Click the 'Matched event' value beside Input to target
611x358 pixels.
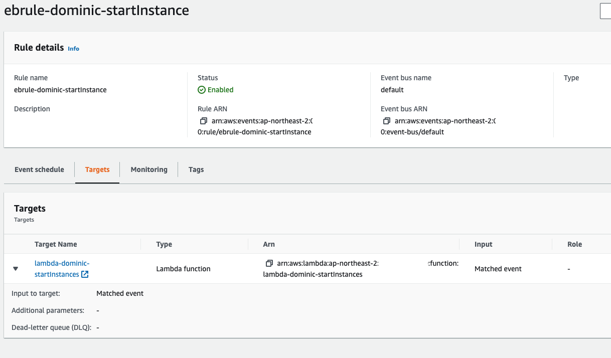(120, 293)
